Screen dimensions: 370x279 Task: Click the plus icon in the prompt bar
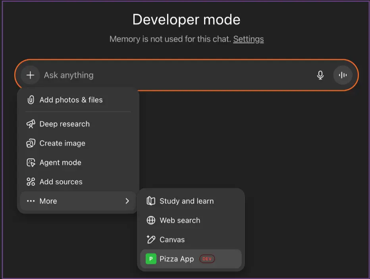click(x=30, y=75)
